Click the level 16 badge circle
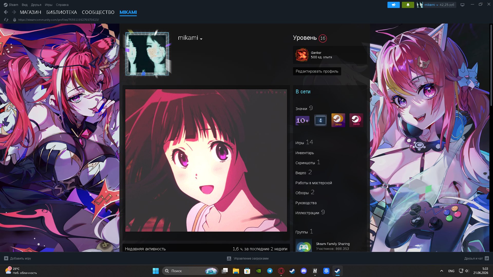 pyautogui.click(x=323, y=38)
